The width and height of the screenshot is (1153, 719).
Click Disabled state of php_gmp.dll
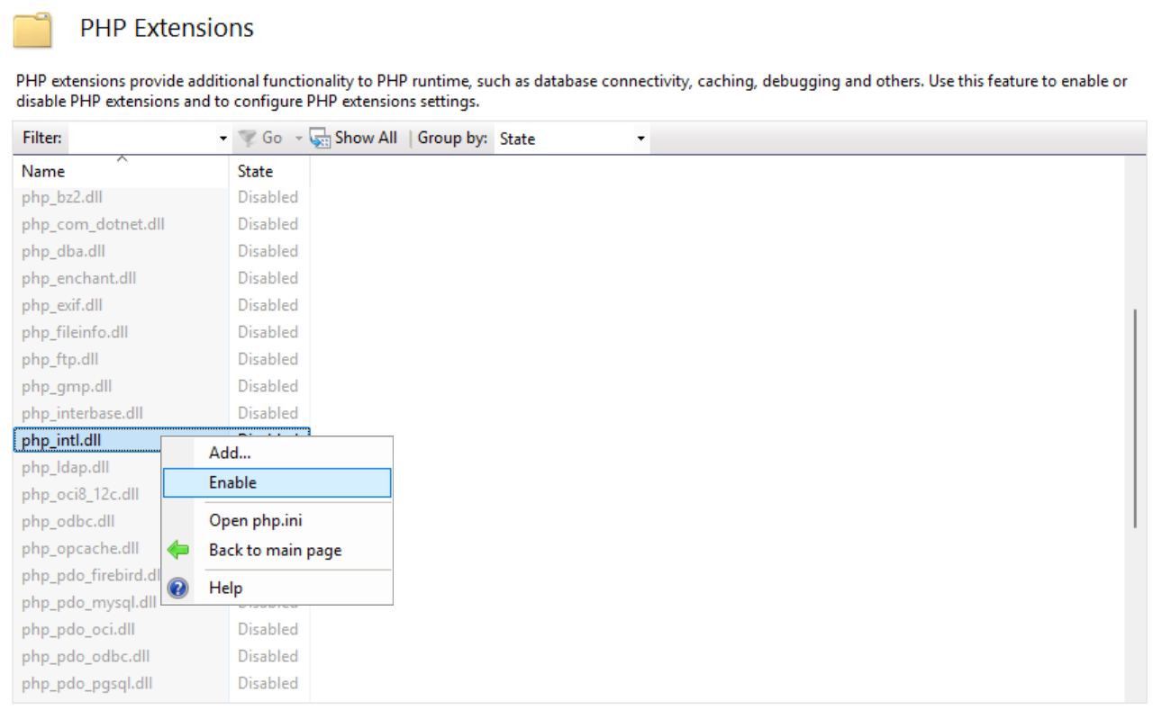pyautogui.click(x=268, y=386)
